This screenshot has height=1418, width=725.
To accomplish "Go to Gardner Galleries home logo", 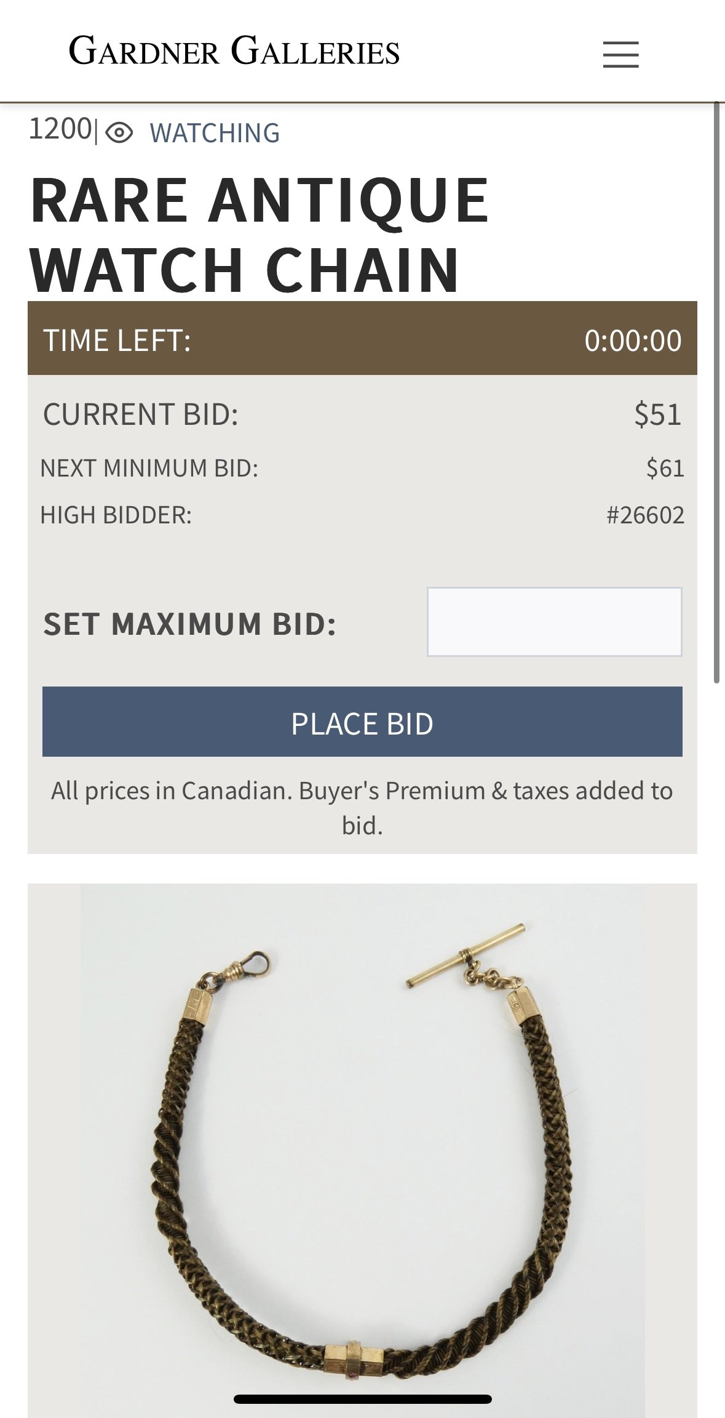I will click(x=234, y=52).
